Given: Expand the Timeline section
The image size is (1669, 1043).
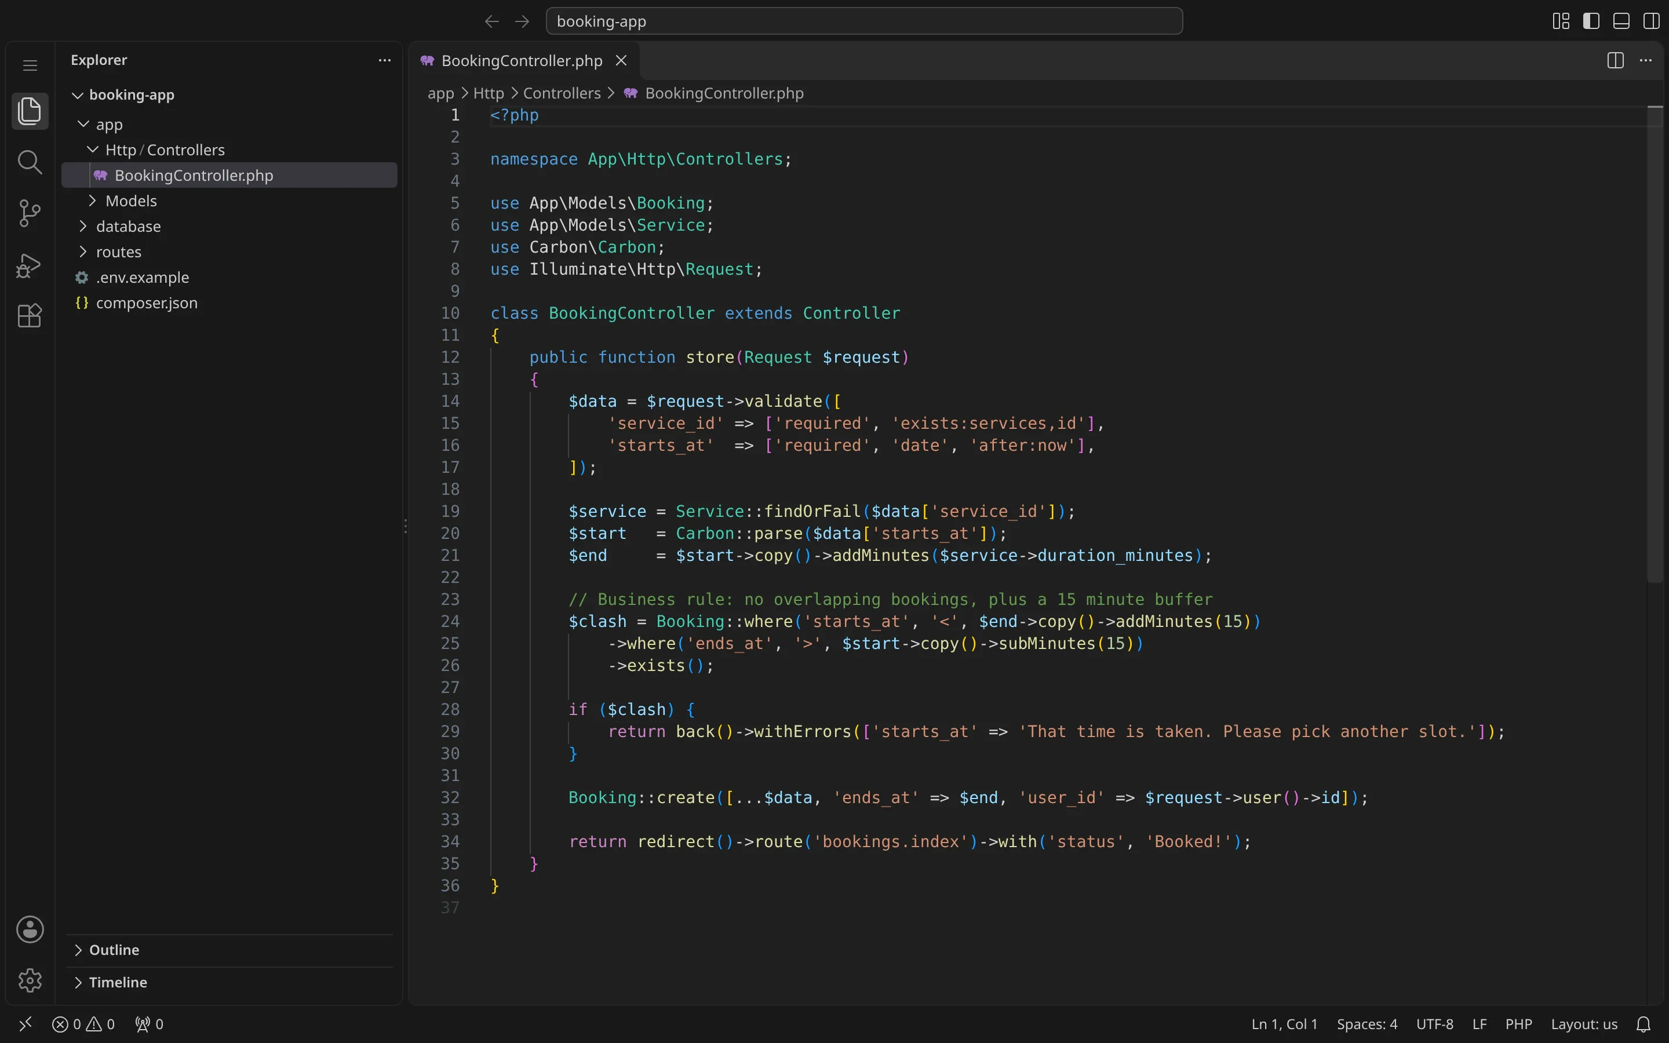Looking at the screenshot, I should click(229, 982).
